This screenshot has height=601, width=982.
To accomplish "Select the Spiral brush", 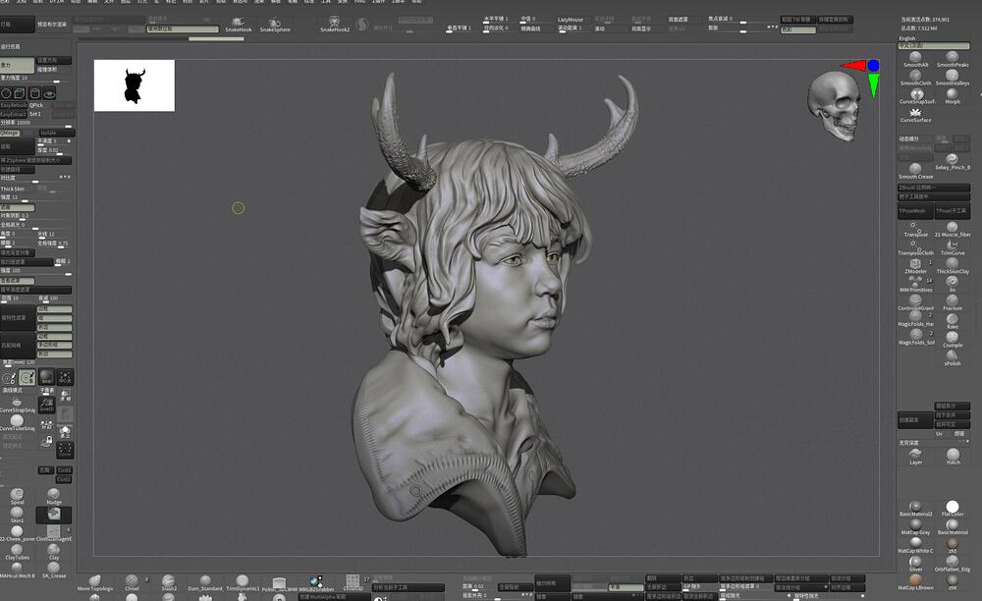I will [x=17, y=497].
